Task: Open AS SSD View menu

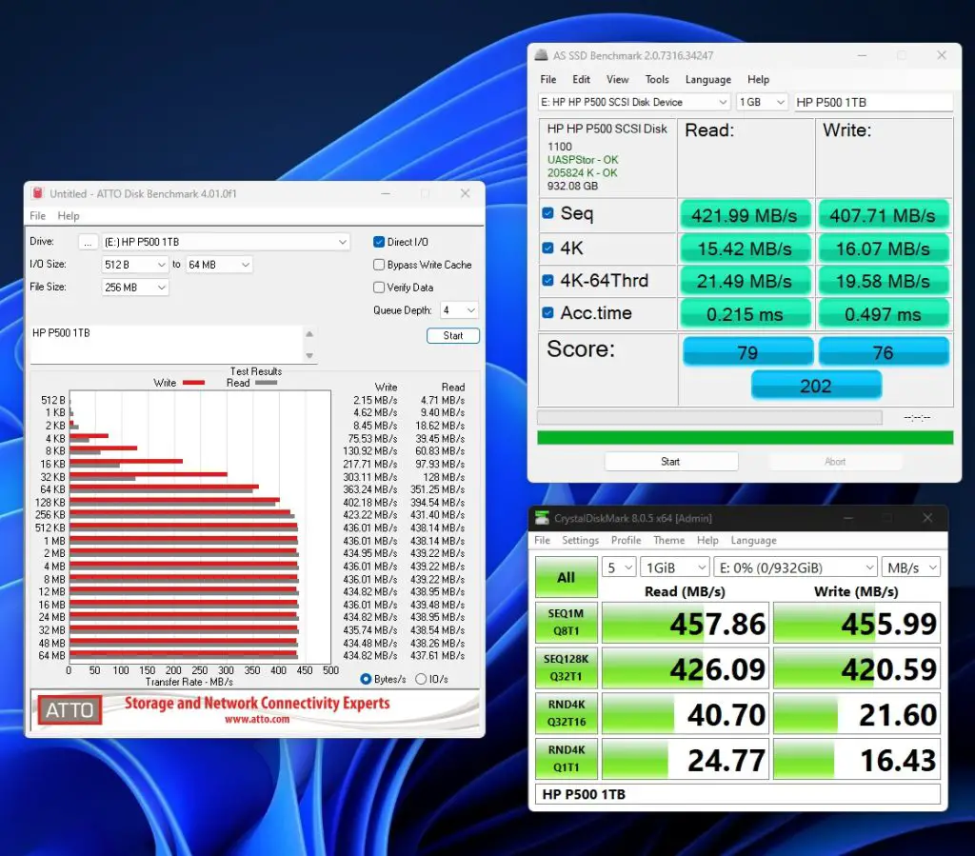Action: (x=617, y=80)
